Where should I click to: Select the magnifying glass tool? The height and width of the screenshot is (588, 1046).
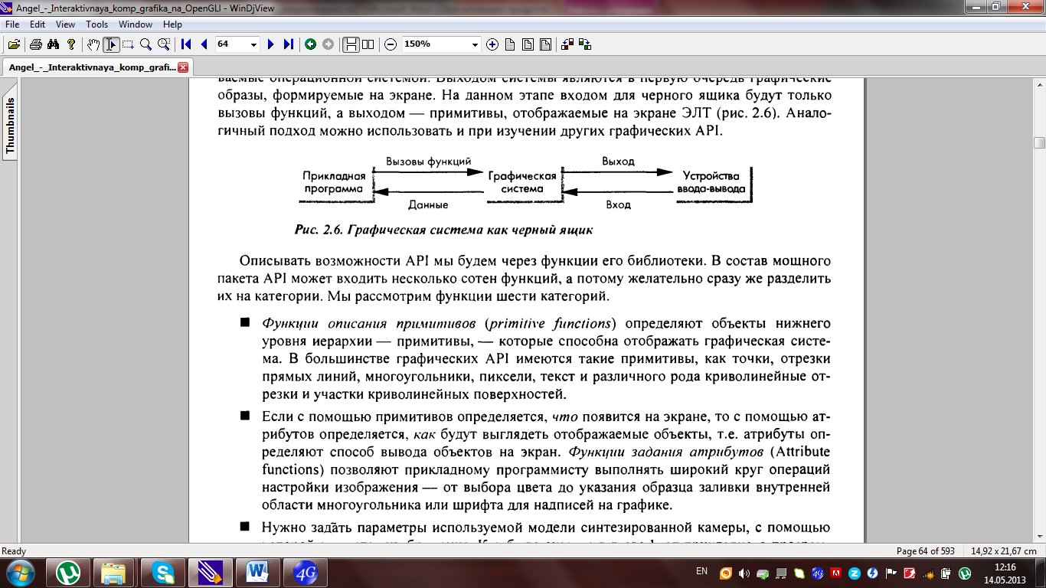coord(145,44)
